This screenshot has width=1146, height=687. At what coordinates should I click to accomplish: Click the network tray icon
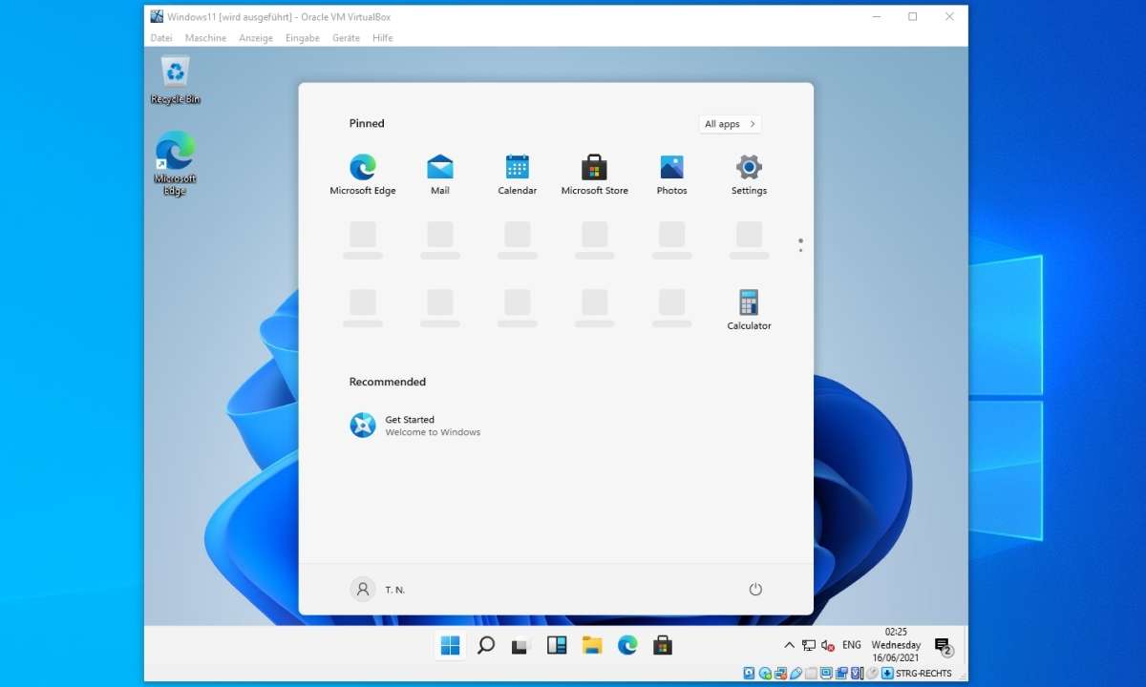tap(809, 646)
